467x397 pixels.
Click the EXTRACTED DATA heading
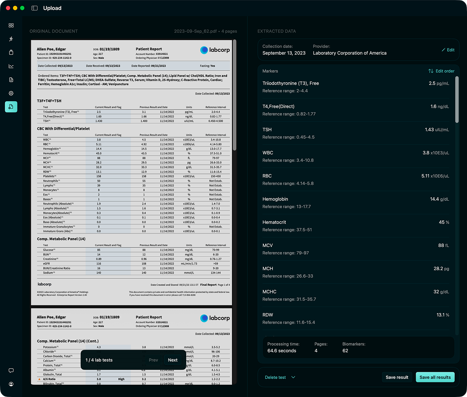(277, 31)
